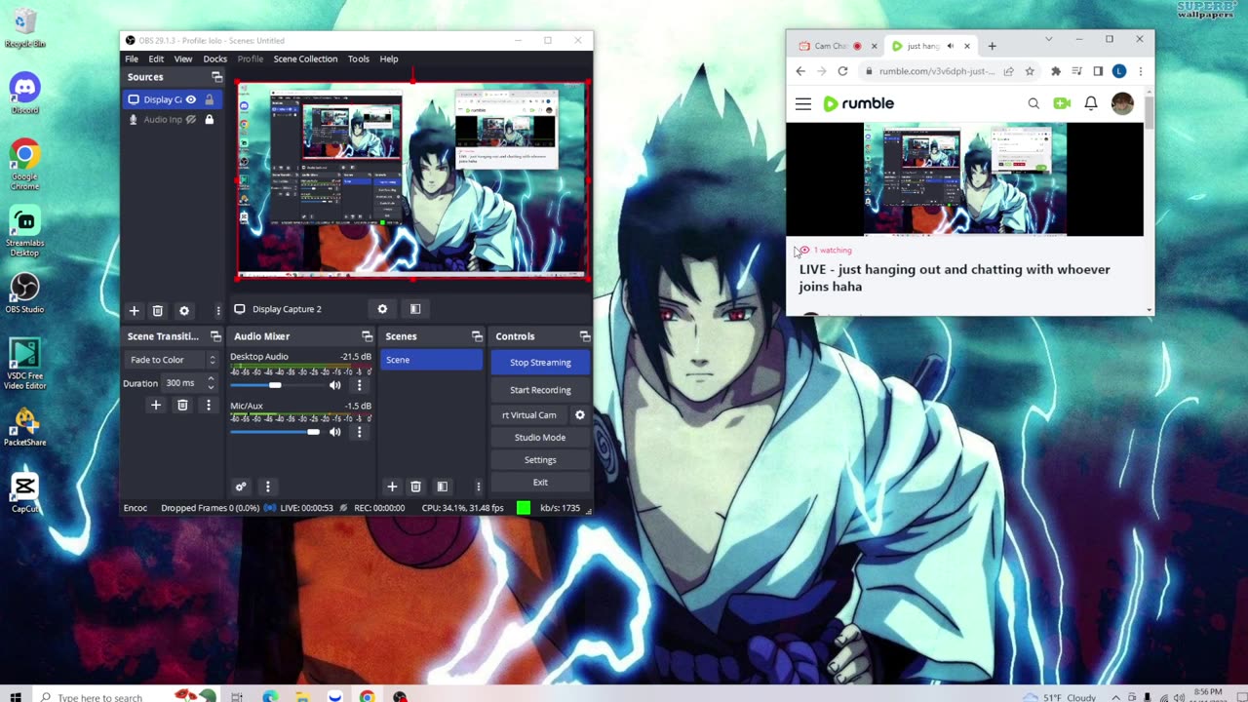Remove scene with Scenes trash icon

(x=415, y=487)
